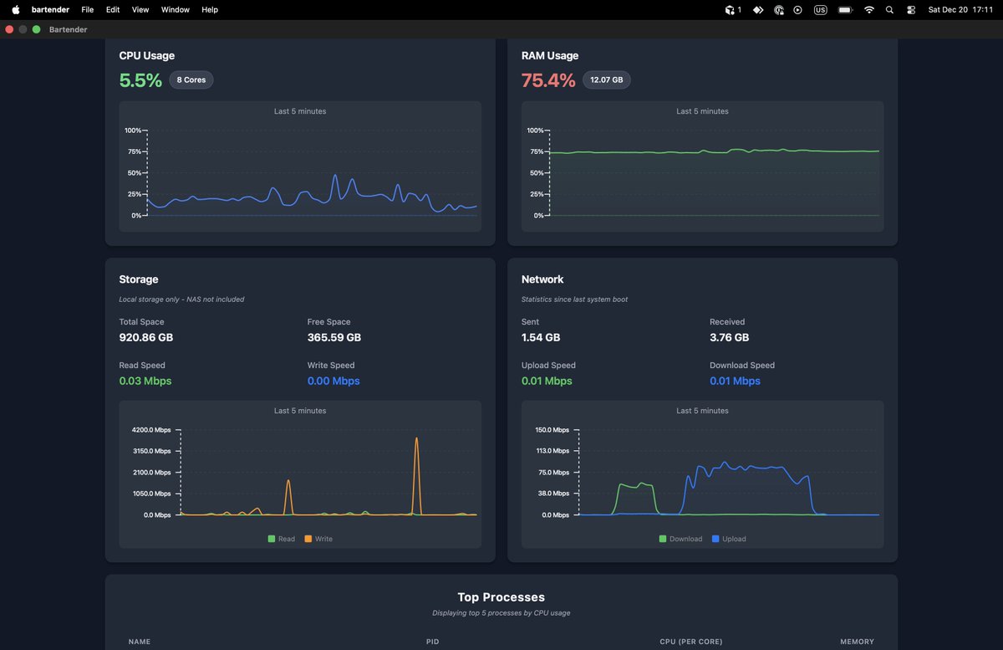Open Spotlight search
This screenshot has width=1003, height=650.
click(x=889, y=10)
